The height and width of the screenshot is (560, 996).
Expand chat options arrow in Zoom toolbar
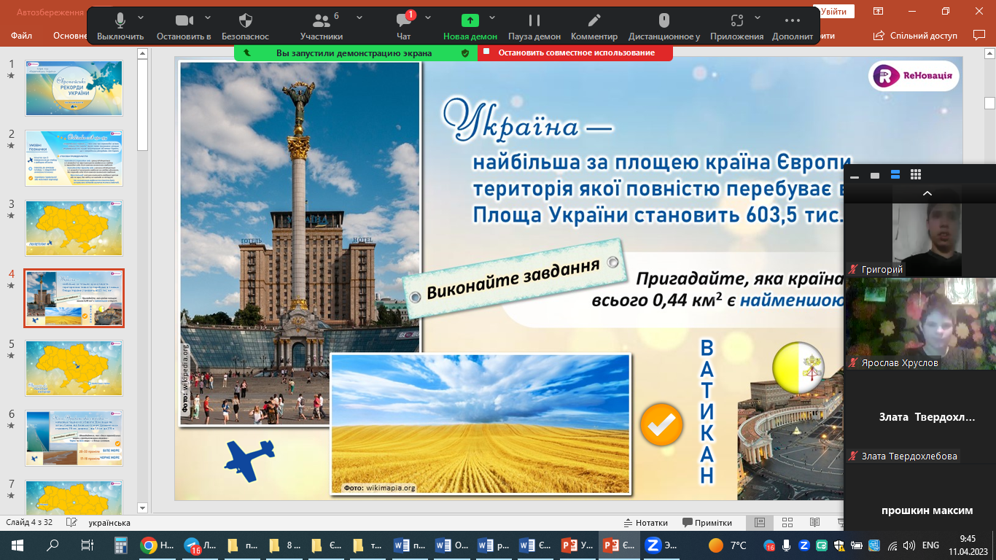[x=428, y=17]
